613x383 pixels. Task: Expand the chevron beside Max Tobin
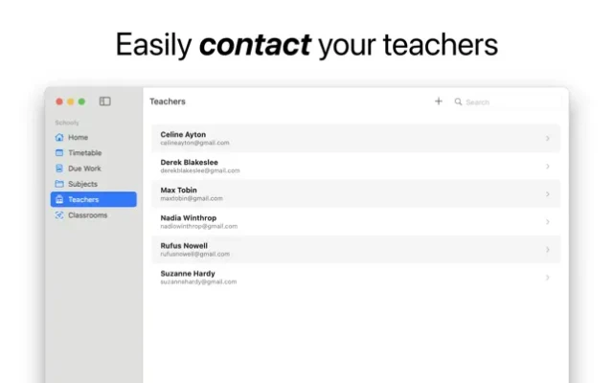point(548,194)
